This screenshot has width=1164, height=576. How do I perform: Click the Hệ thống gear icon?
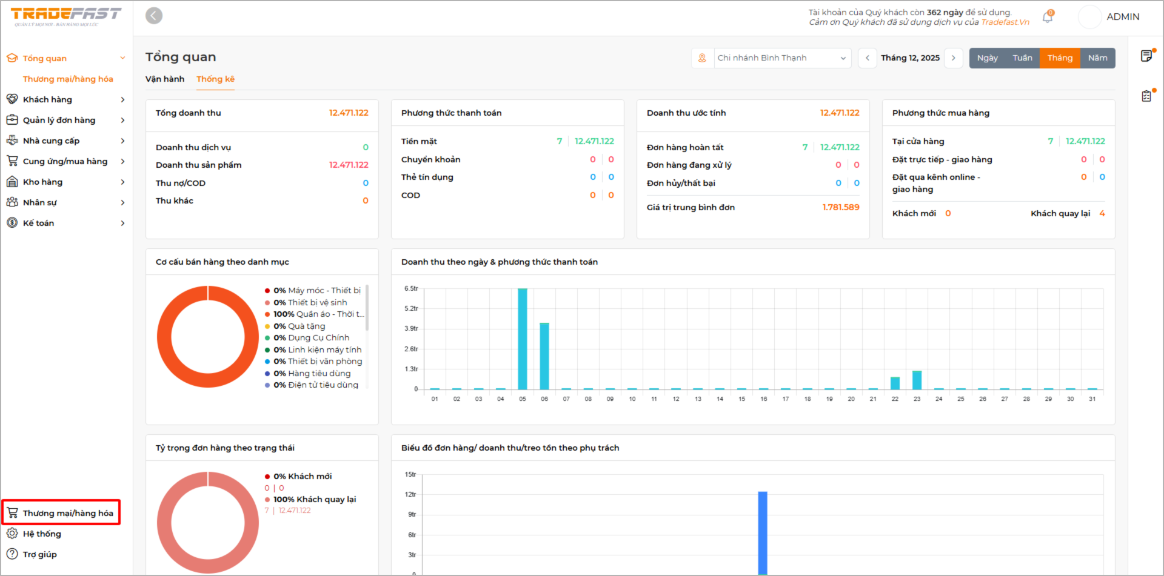[x=12, y=534]
